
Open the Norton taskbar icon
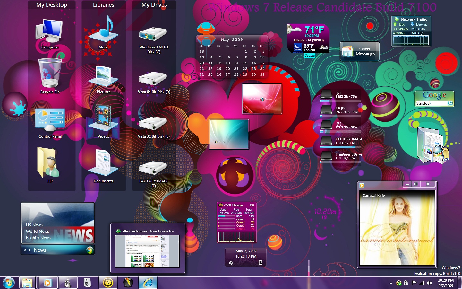tap(108, 283)
